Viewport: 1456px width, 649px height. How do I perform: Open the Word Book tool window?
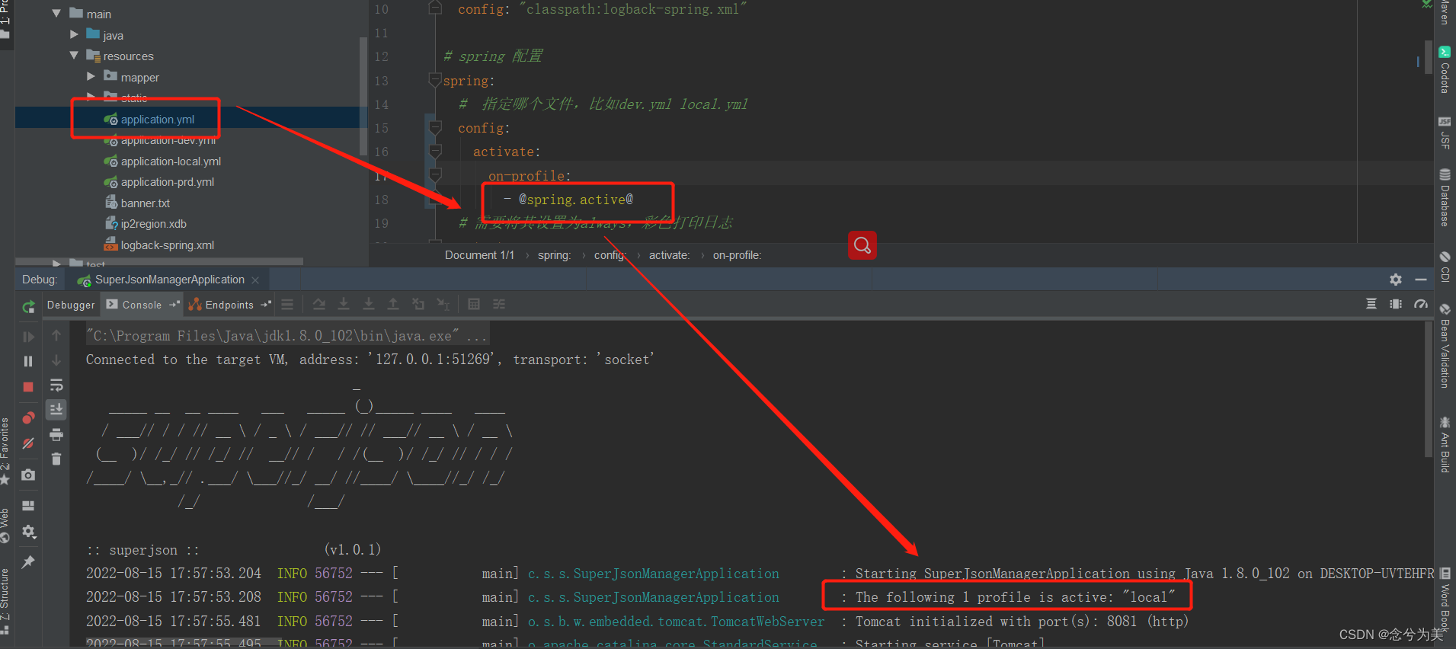click(x=1445, y=600)
